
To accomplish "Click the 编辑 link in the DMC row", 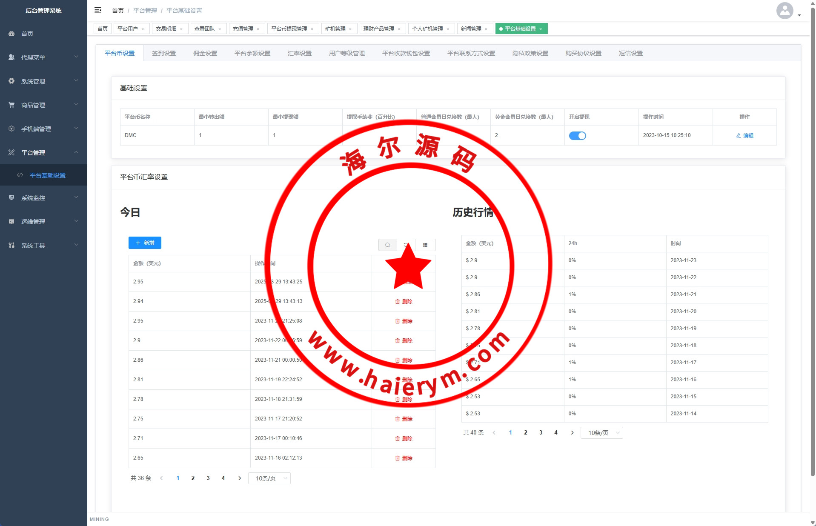I will [744, 135].
